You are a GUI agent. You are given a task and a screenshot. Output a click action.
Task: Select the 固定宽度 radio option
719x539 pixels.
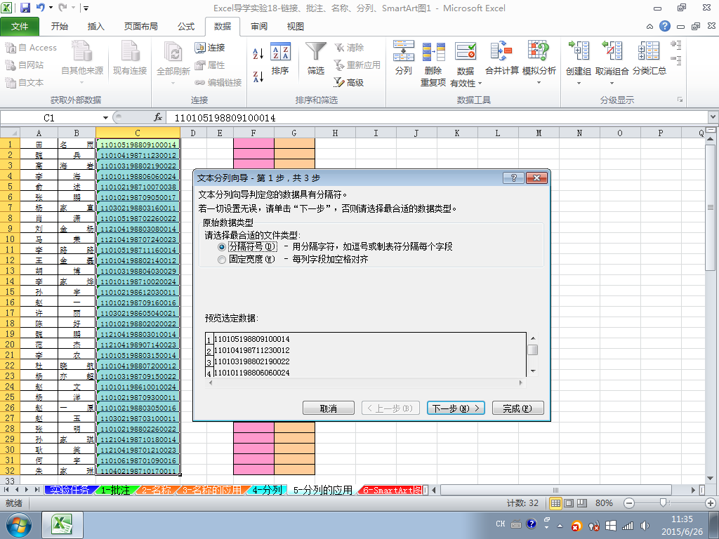pos(222,260)
